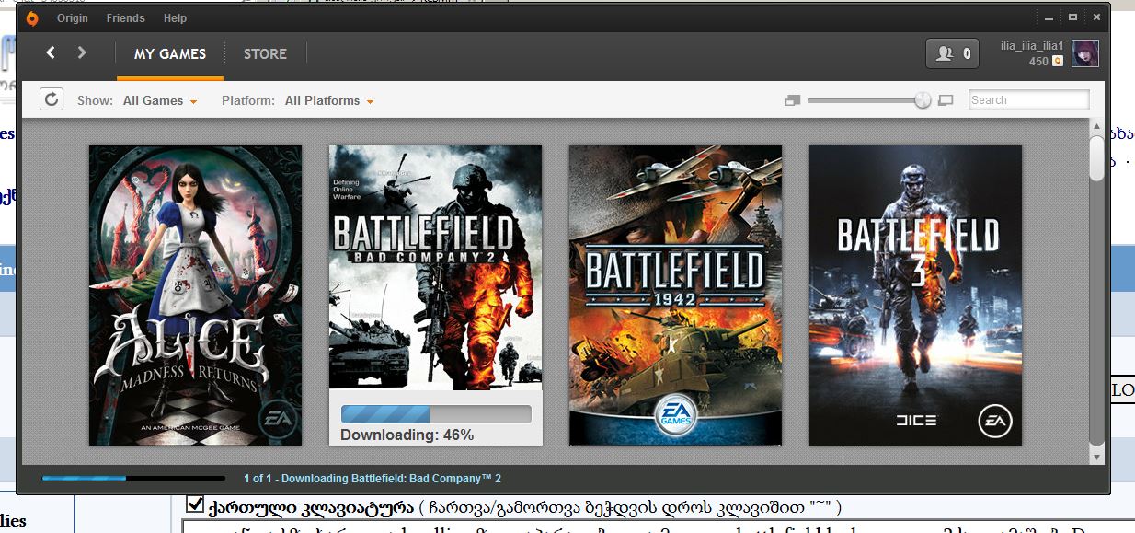The width and height of the screenshot is (1135, 533).
Task: Open the Friends menu
Action: [125, 18]
